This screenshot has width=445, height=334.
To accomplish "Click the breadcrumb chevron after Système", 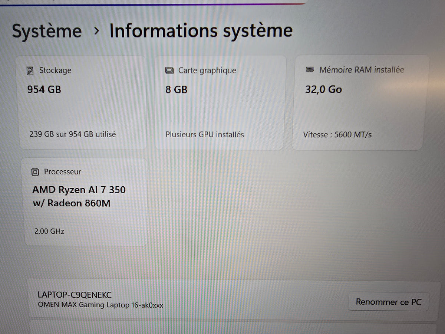I will [x=96, y=31].
